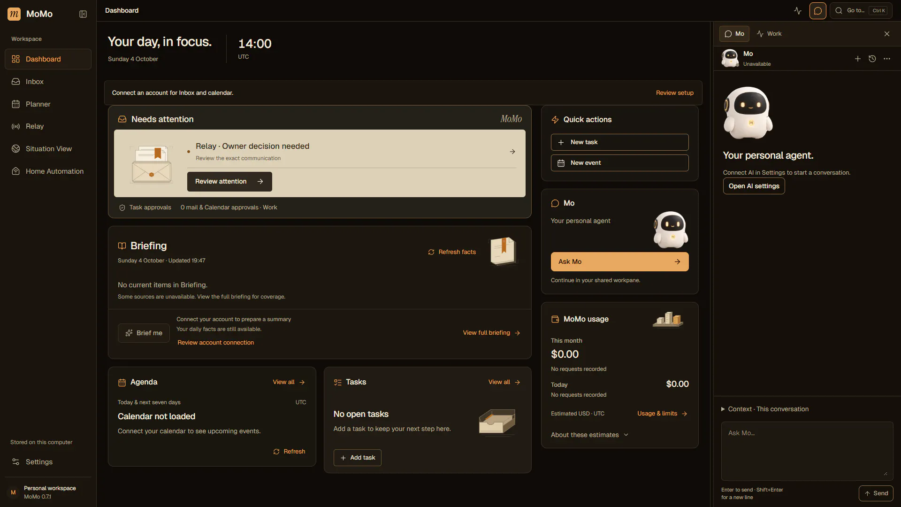
Task: Click the Add task button
Action: point(357,458)
